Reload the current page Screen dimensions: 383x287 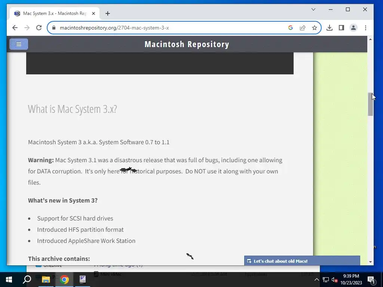click(x=39, y=28)
